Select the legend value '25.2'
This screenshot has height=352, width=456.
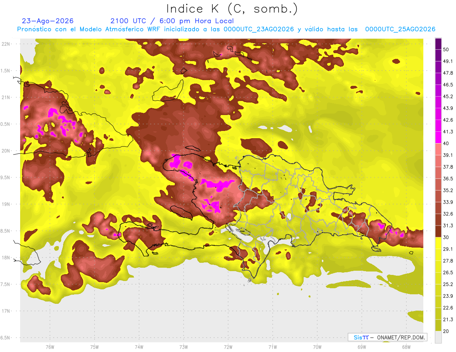[x=448, y=284]
